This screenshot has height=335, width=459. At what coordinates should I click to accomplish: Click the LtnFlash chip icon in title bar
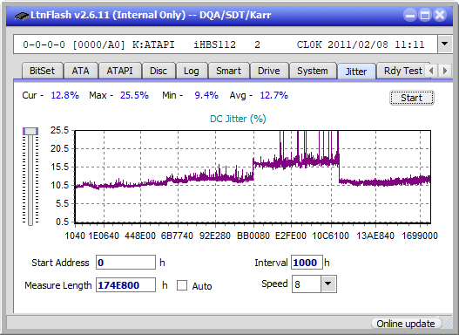21,15
